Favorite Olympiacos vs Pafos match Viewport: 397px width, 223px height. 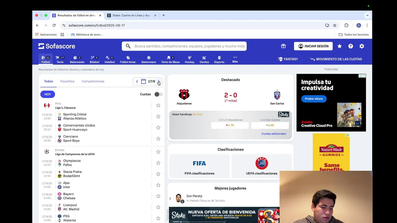158,163
